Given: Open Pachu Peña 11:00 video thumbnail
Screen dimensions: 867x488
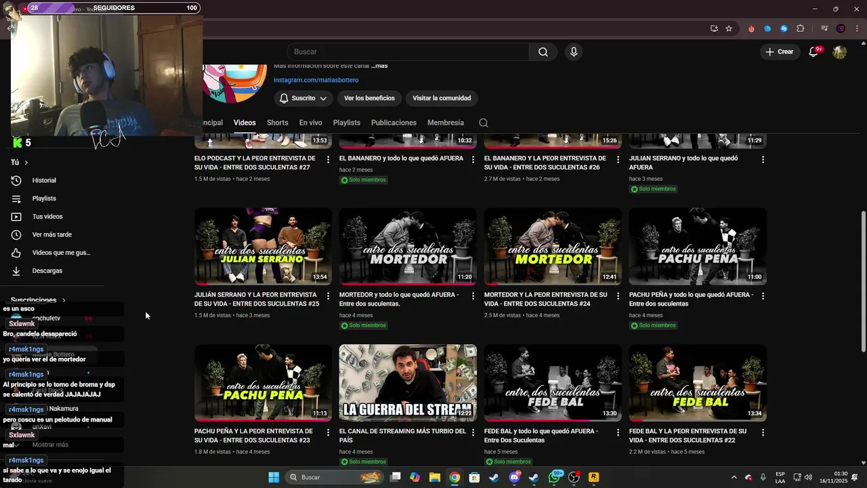Looking at the screenshot, I should (698, 246).
